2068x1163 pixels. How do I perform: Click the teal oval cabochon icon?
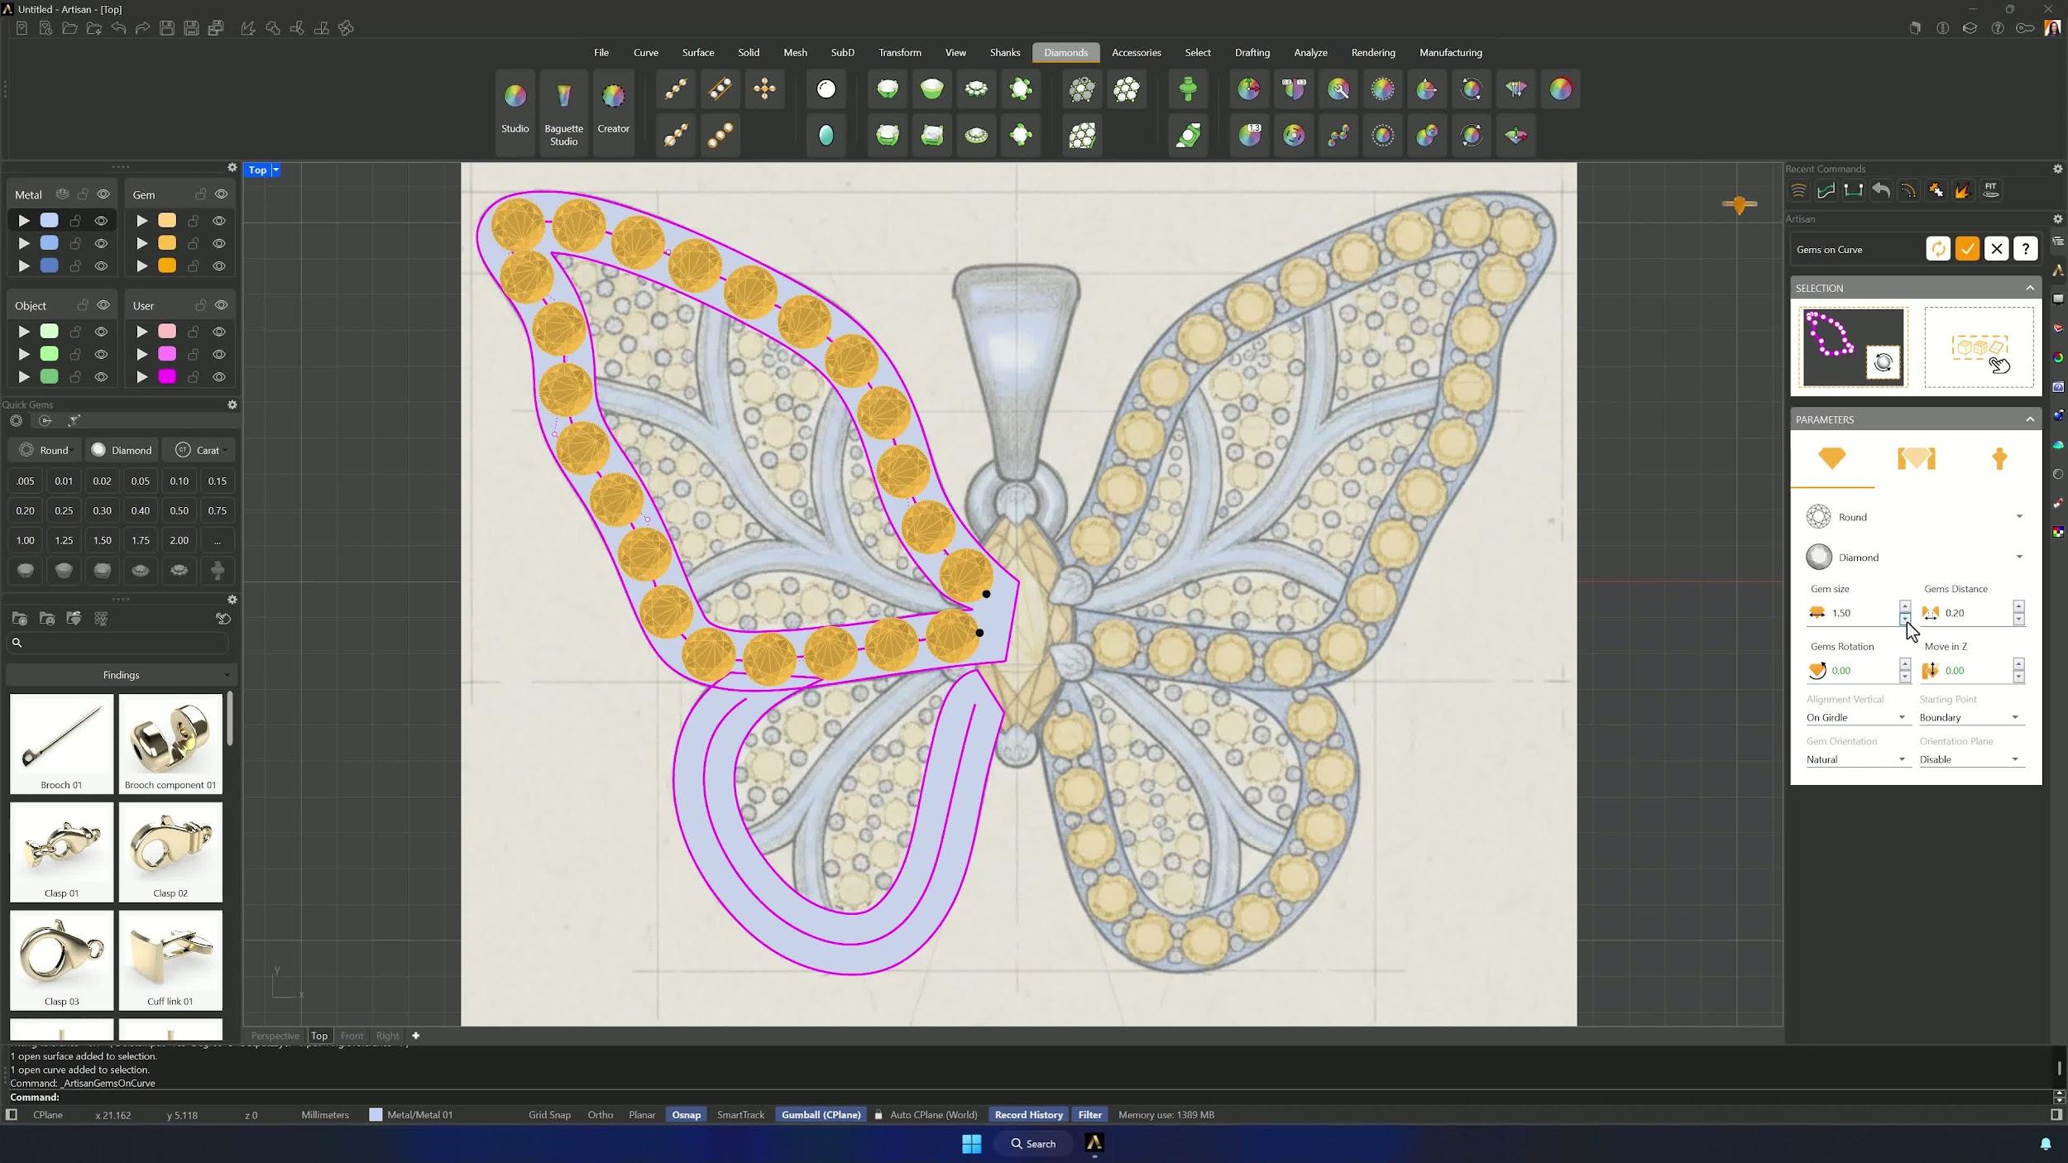826,135
